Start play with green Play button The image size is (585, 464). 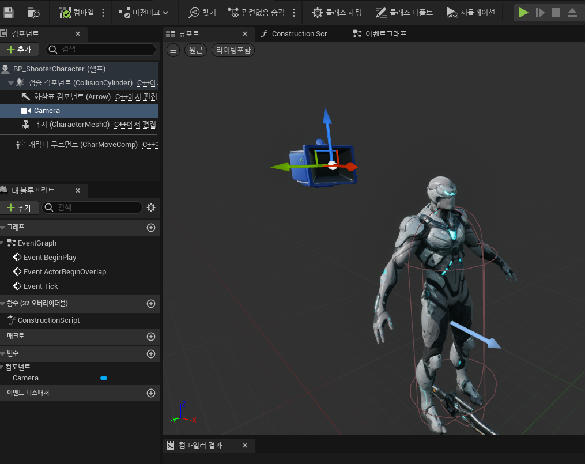pyautogui.click(x=523, y=13)
